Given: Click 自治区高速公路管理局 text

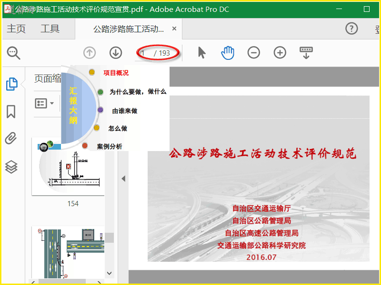Looking at the screenshot, I should 261,233.
